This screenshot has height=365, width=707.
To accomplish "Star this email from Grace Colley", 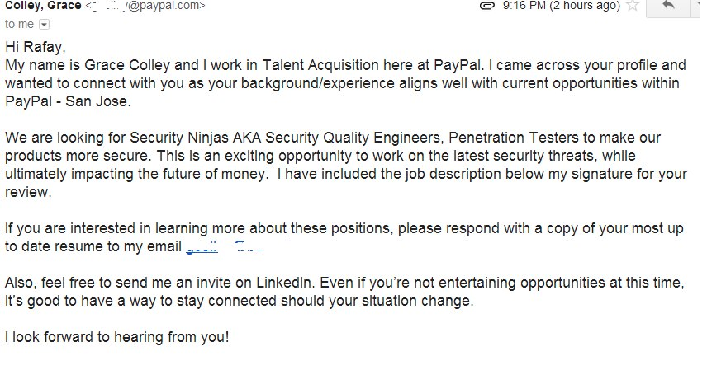I will 633,6.
